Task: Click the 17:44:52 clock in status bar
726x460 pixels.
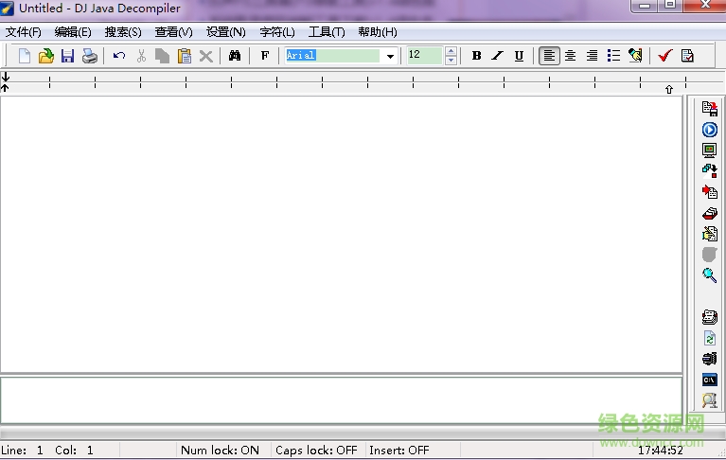Action: 661,451
